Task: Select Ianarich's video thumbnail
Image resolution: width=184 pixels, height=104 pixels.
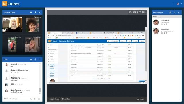Action: coord(12,44)
